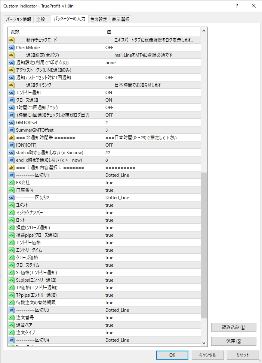Click the boolean icon beside 注文番号

coord(12,318)
